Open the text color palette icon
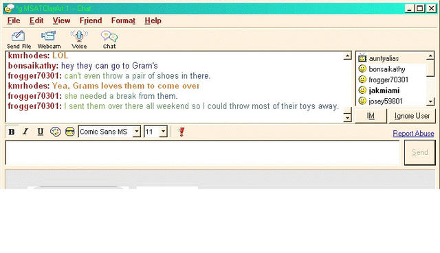The height and width of the screenshot is (253, 440). 55,132
